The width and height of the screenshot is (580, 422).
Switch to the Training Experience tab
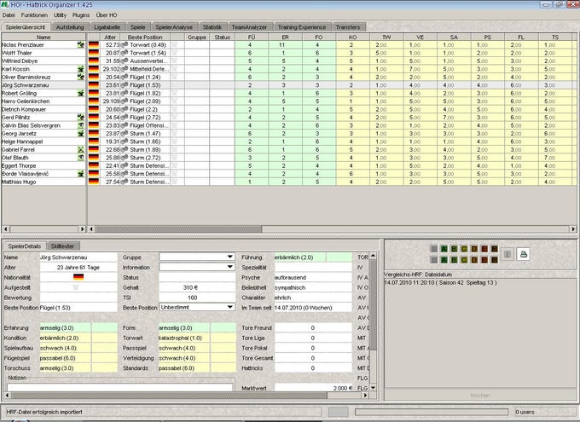(x=302, y=27)
